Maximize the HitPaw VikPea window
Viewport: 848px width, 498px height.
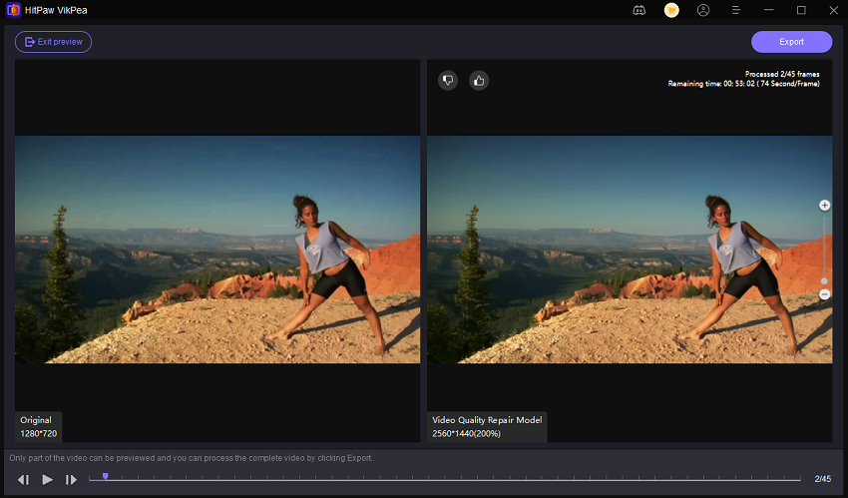[801, 10]
